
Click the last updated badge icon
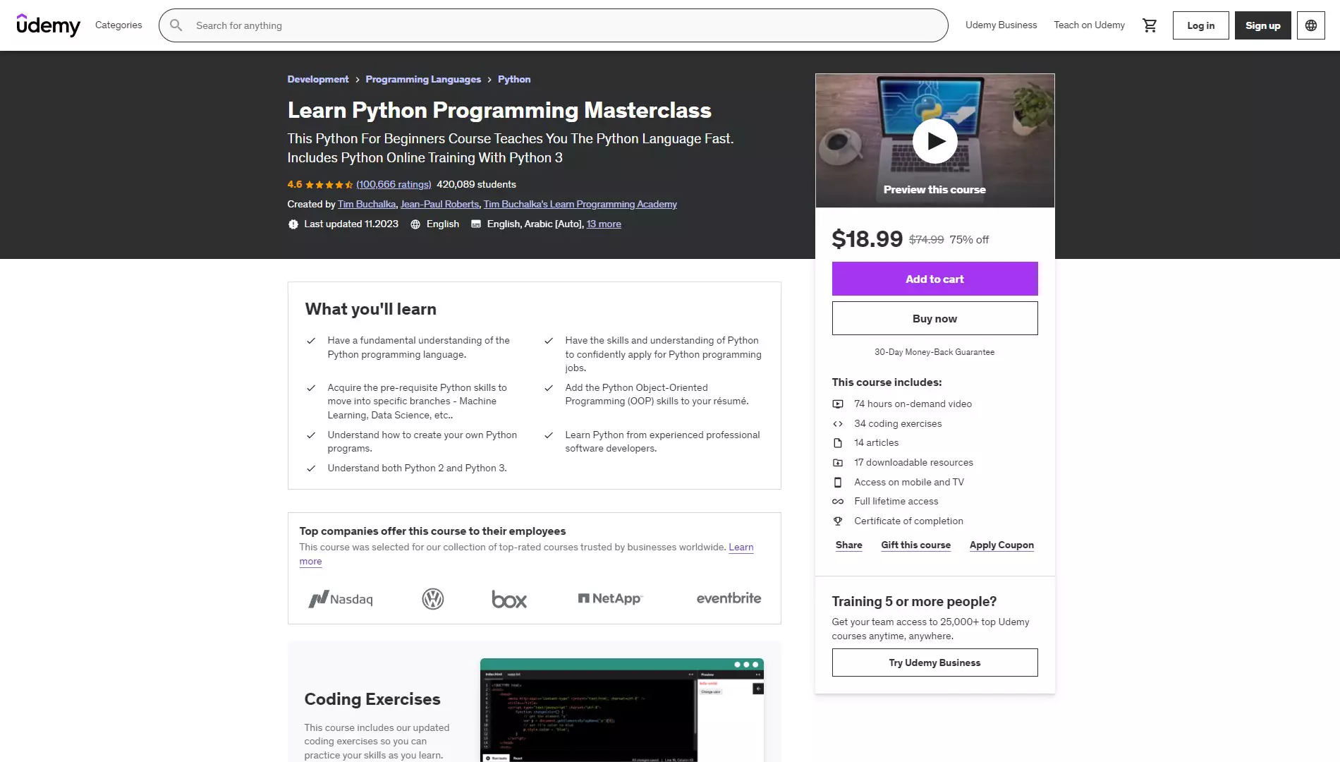coord(293,224)
